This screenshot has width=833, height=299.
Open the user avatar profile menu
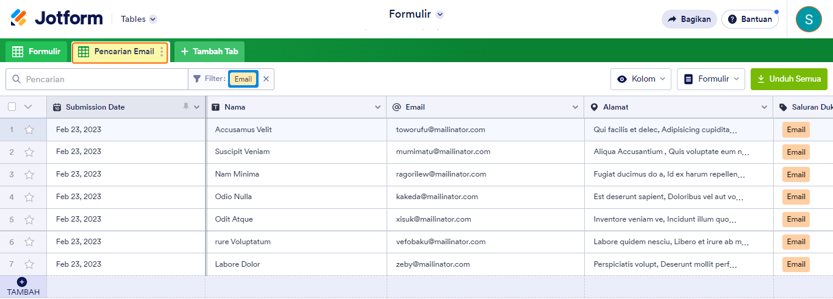click(x=809, y=19)
